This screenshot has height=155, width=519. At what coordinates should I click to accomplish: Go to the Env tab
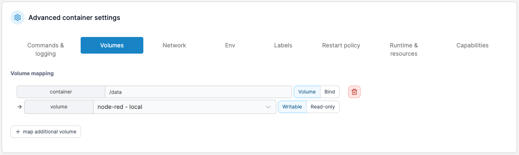click(230, 45)
